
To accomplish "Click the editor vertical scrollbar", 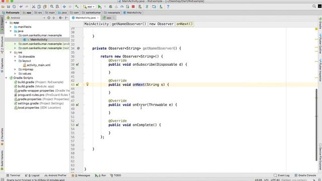I will pos(316,125).
